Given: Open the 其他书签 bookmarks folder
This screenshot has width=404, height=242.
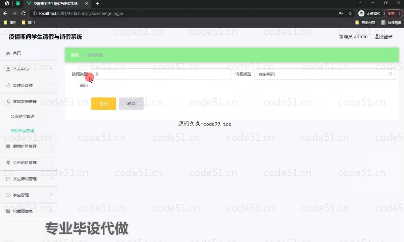Looking at the screenshot, I should pos(365,22).
